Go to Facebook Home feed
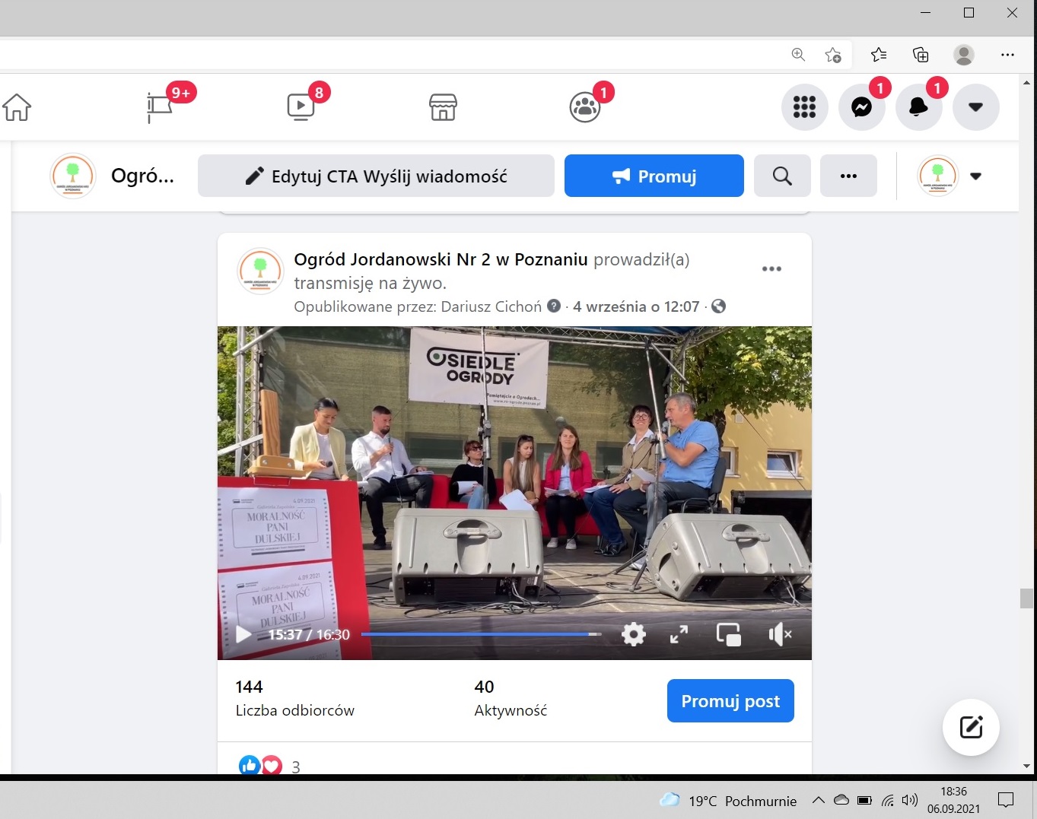The image size is (1037, 819). click(17, 107)
